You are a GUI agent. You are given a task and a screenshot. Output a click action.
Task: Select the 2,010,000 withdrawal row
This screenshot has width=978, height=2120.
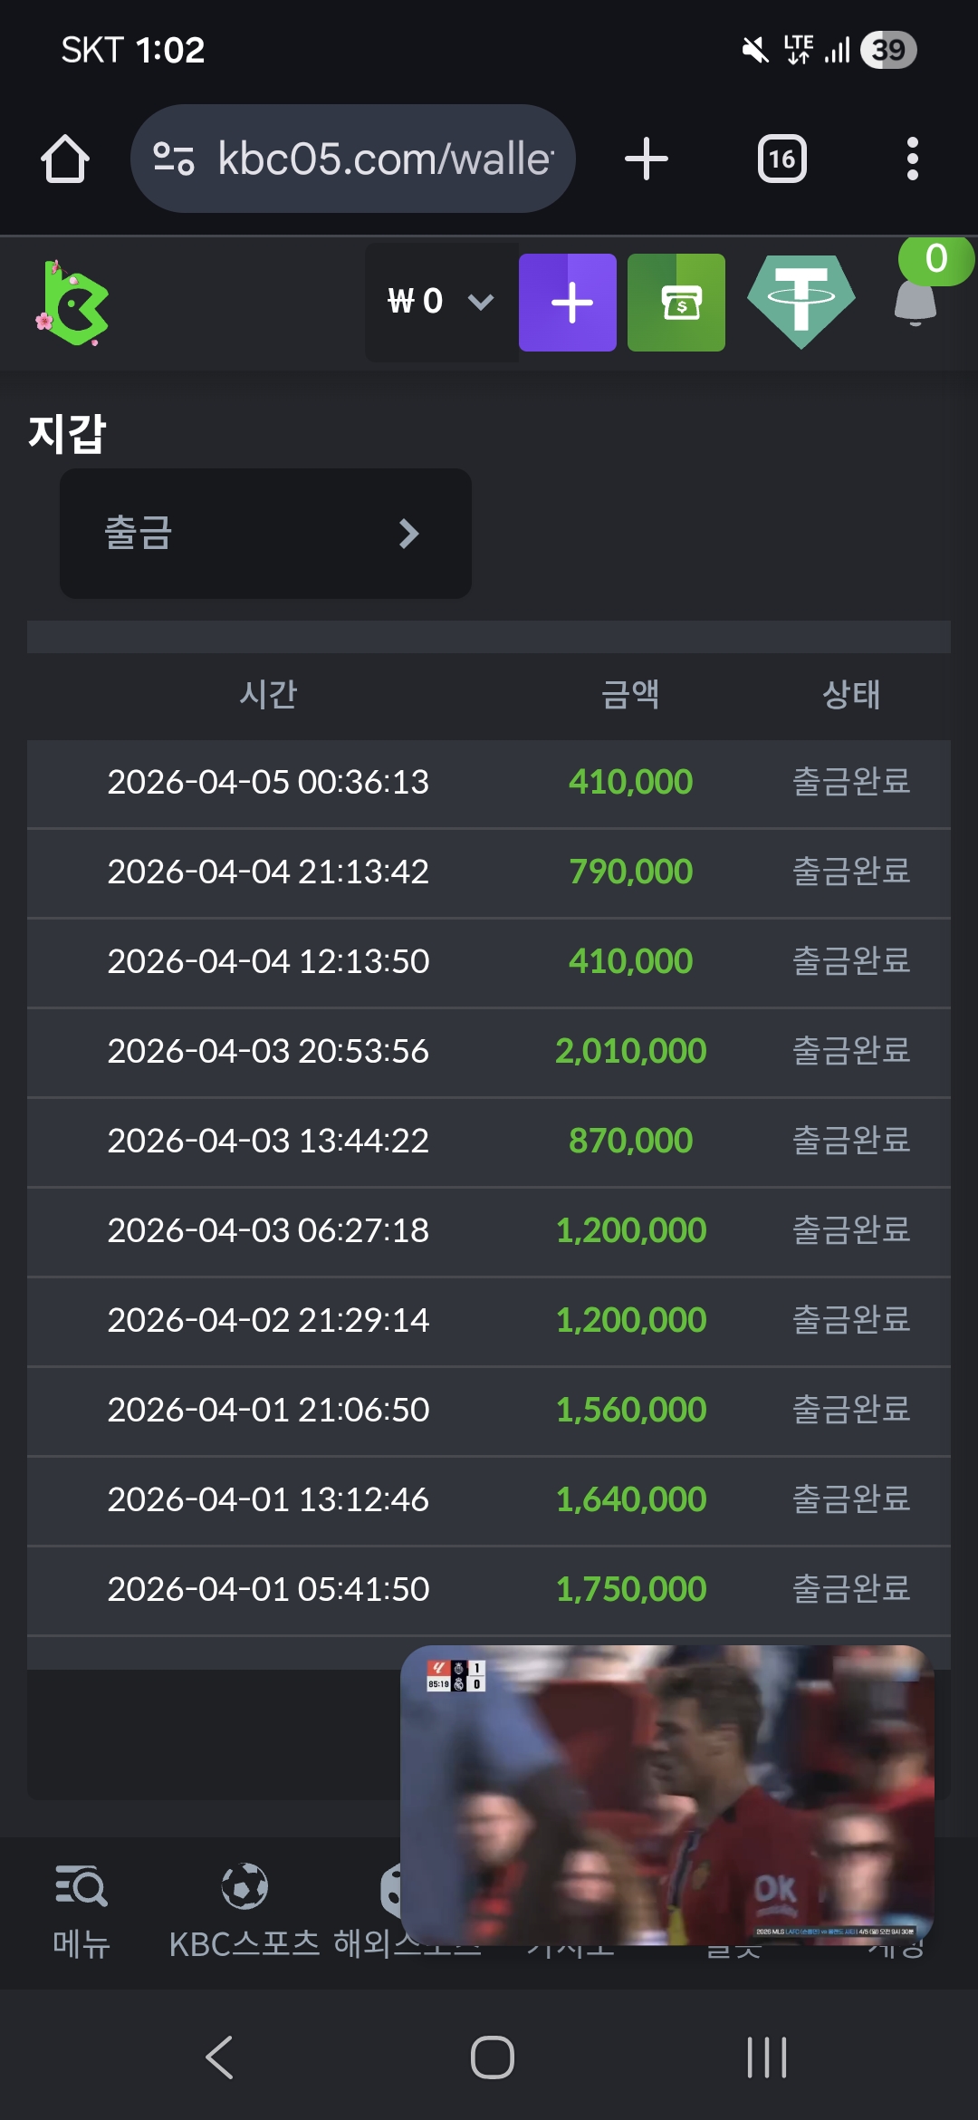click(x=489, y=1052)
